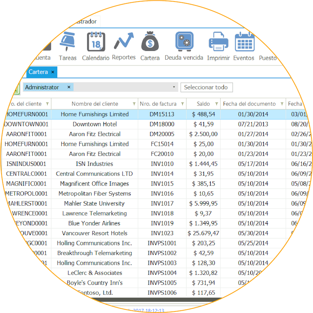Select invoice cell DM15113
The width and height of the screenshot is (313, 313).
(x=162, y=114)
